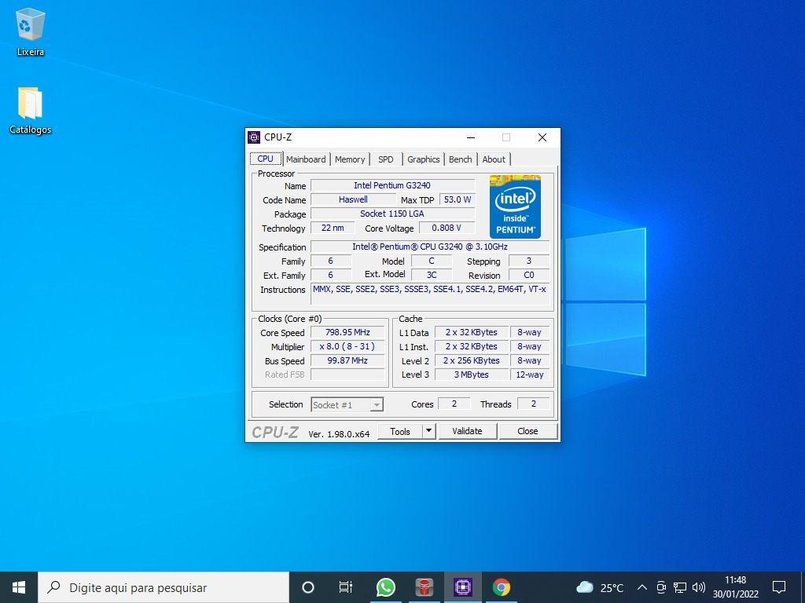Click the taskbar search box

tap(164, 587)
